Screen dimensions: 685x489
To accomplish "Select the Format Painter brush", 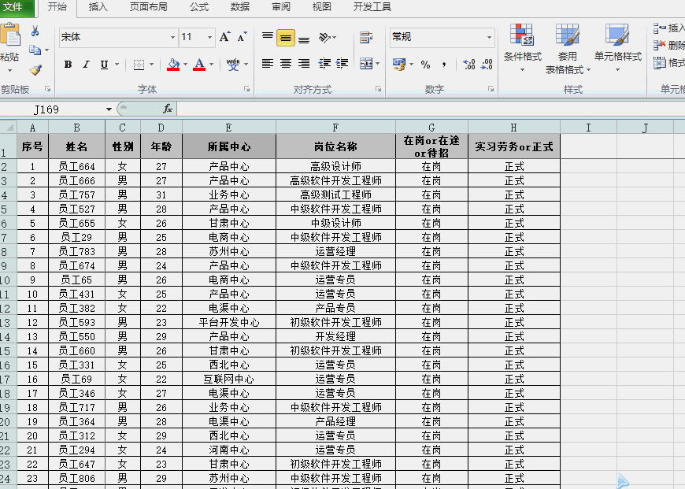I will [x=35, y=69].
